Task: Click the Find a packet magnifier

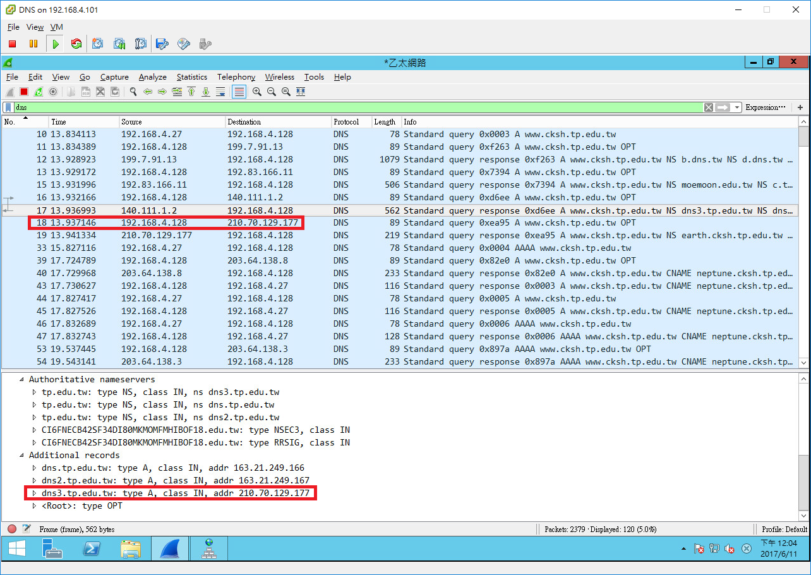Action: point(133,92)
